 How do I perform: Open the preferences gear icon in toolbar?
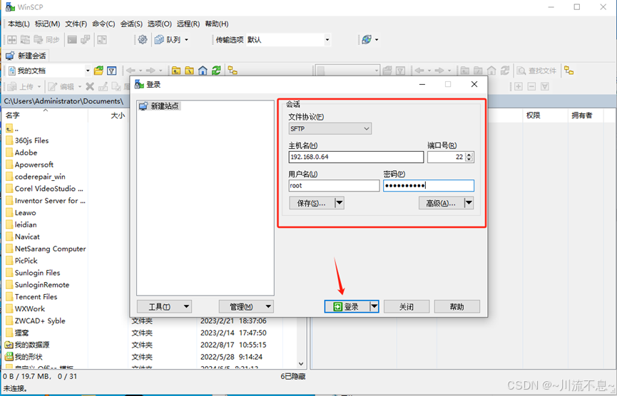[x=143, y=39]
